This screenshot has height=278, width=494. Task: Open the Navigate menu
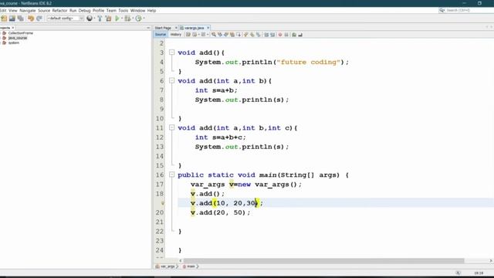tap(28, 10)
